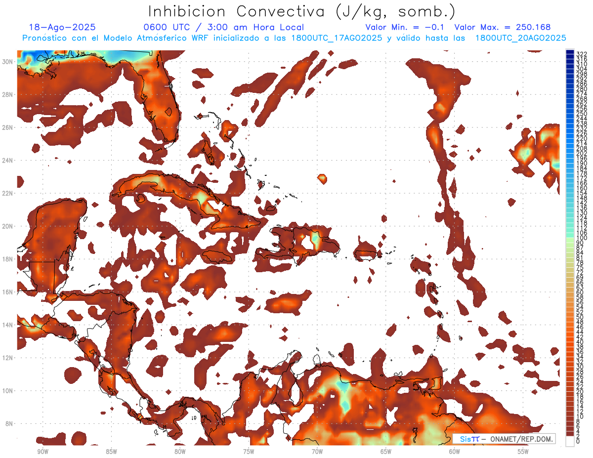
Task: Click the '202' value label on the colorbar
Action: click(582, 153)
